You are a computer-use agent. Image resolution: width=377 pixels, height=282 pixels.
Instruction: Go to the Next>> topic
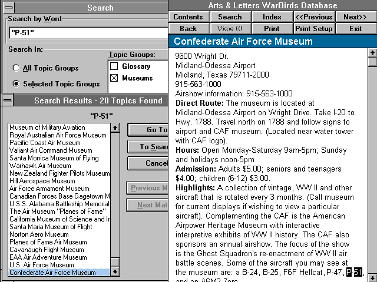(x=356, y=17)
